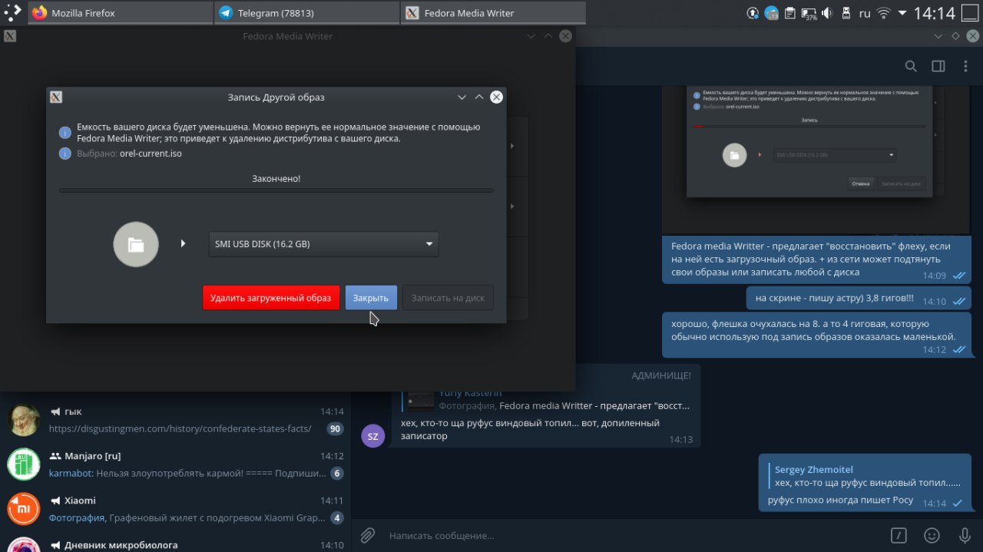The image size is (983, 552).
Task: Click the "Удалить загруженный образ" button
Action: [271, 297]
